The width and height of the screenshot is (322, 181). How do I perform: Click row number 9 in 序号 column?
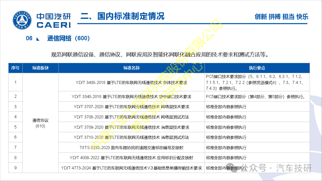click(x=16, y=168)
